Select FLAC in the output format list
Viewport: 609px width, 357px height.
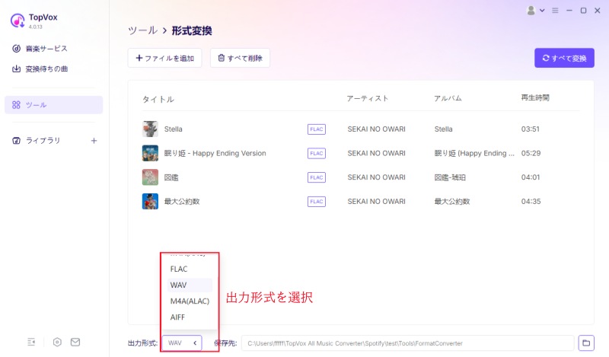[190, 269]
